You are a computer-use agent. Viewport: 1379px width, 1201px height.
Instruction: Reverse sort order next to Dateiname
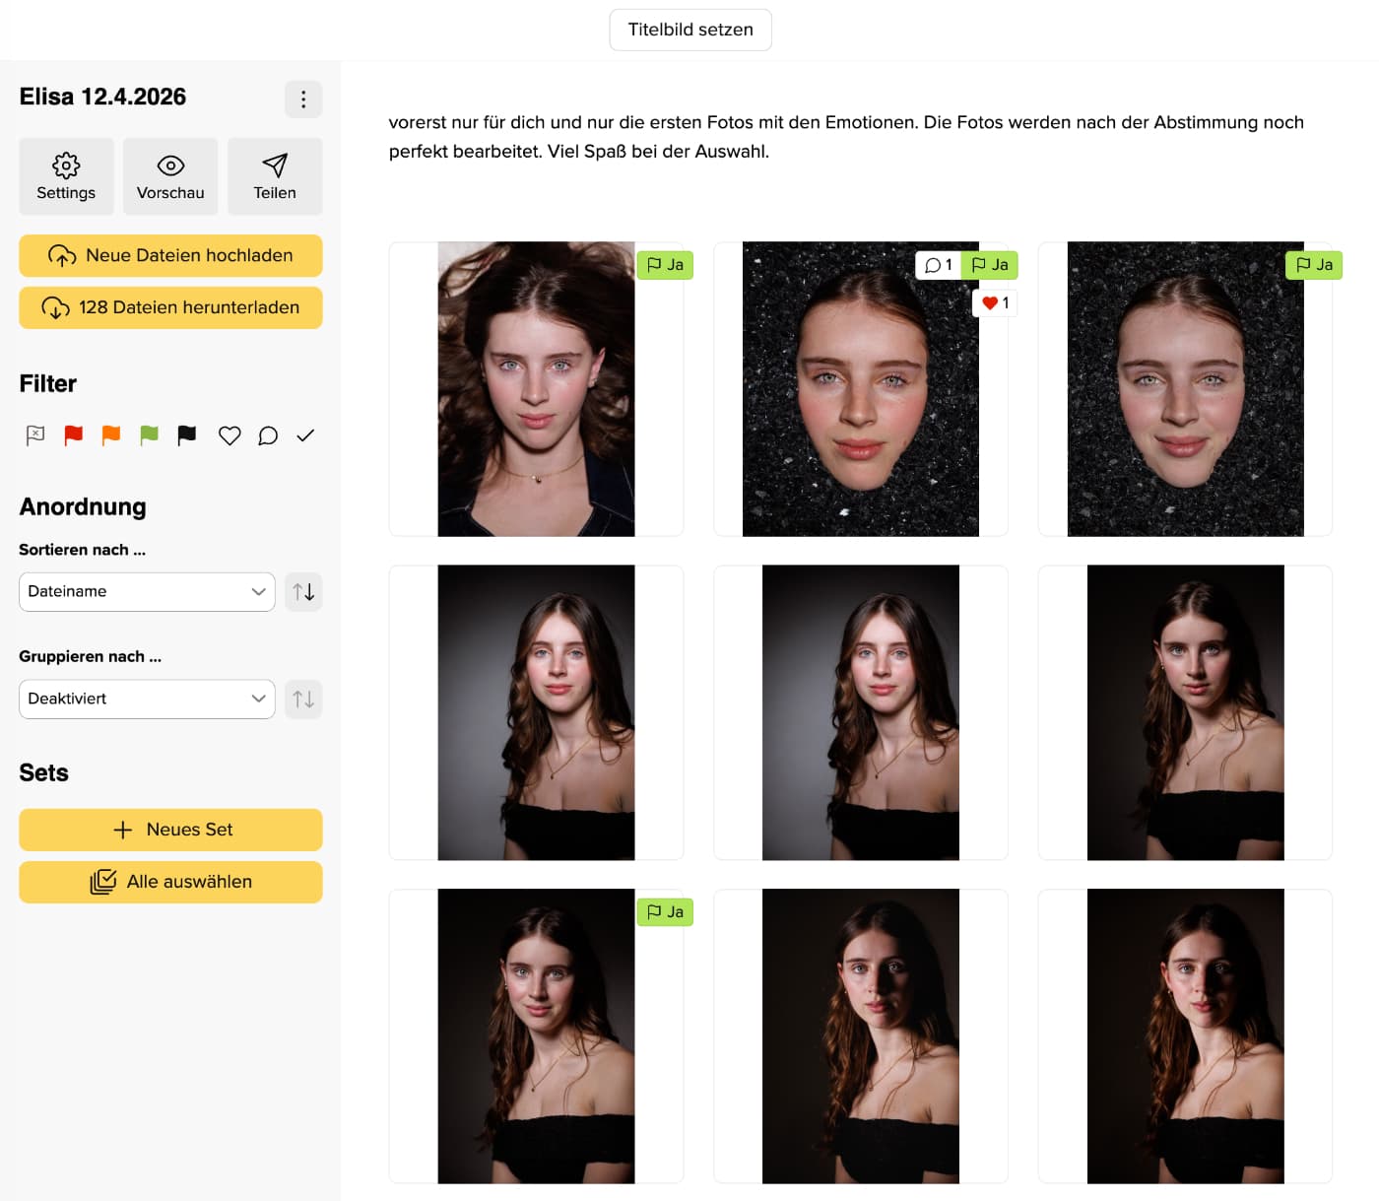[303, 592]
